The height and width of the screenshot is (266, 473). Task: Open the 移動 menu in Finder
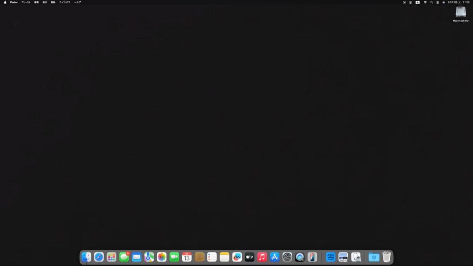[x=53, y=2]
